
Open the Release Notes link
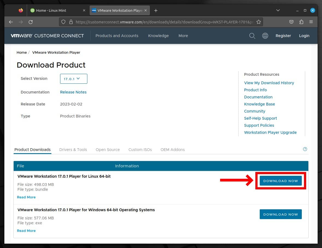[73, 92]
